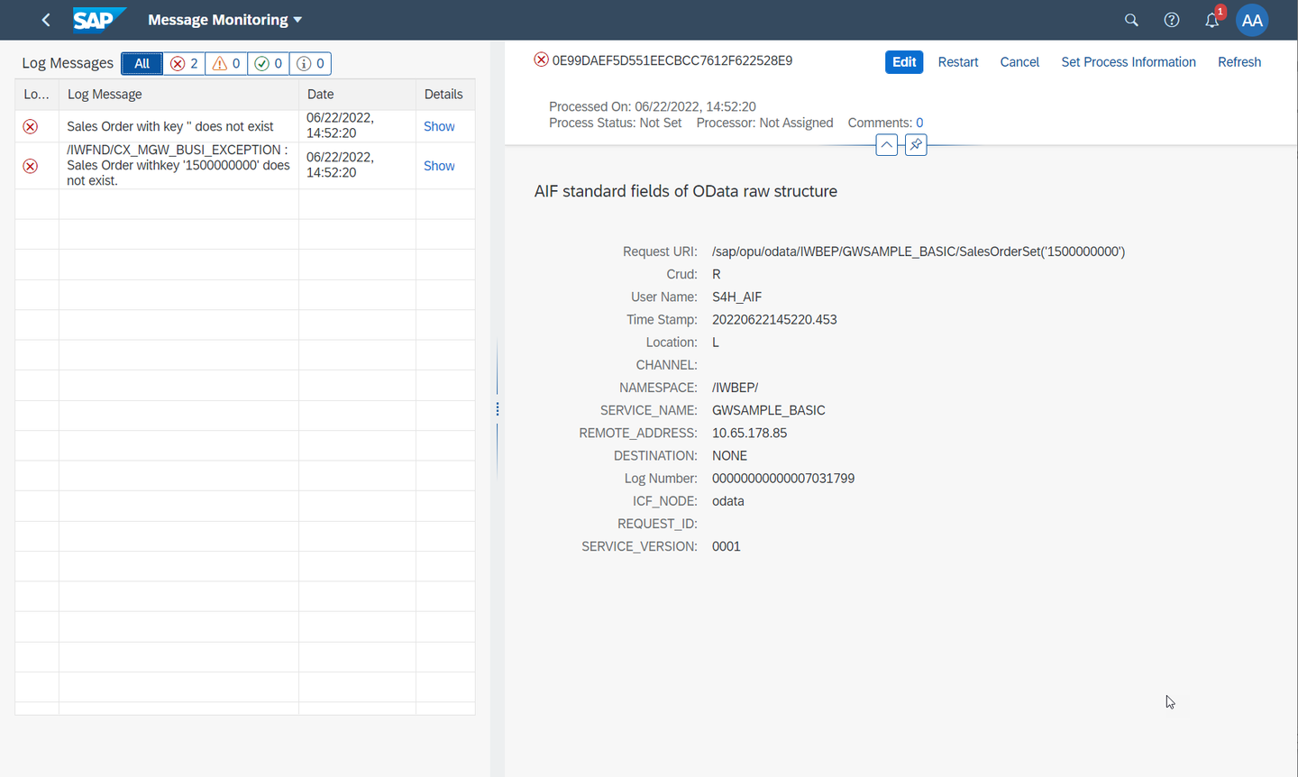This screenshot has width=1298, height=777.
Task: Select the message ID 0E99DAEF5D551EECBCC7612F622528E9
Action: (672, 60)
